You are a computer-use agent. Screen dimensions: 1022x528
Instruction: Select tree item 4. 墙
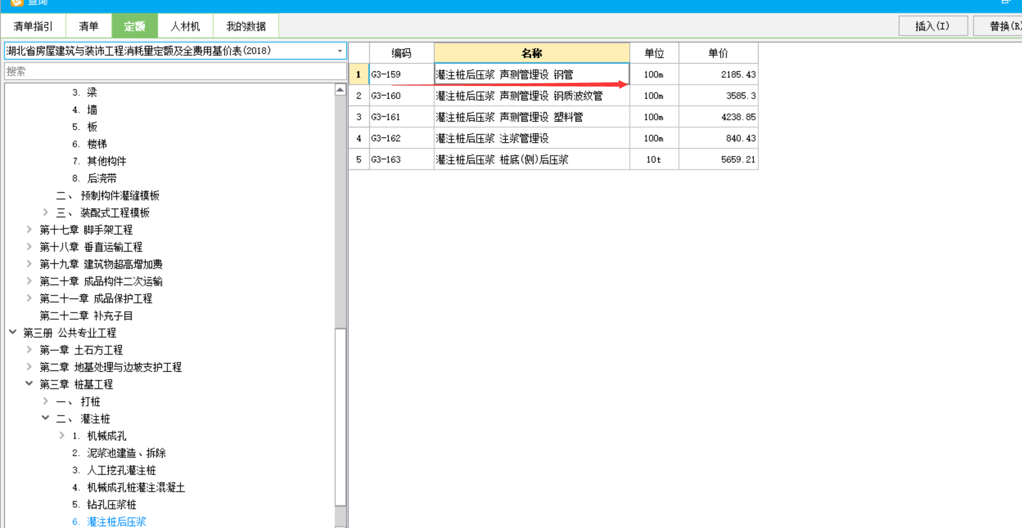tap(85, 110)
